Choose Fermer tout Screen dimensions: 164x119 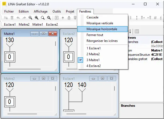[x=103, y=35]
